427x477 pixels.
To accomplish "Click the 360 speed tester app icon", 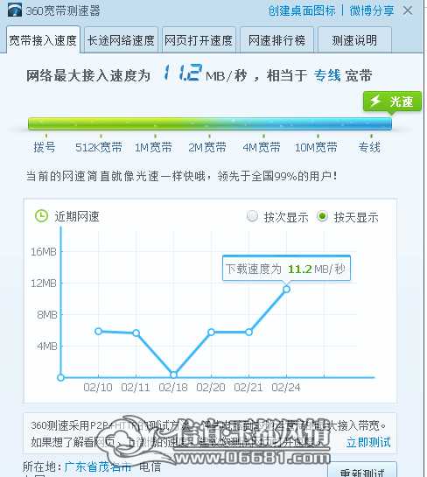I will coord(14,10).
